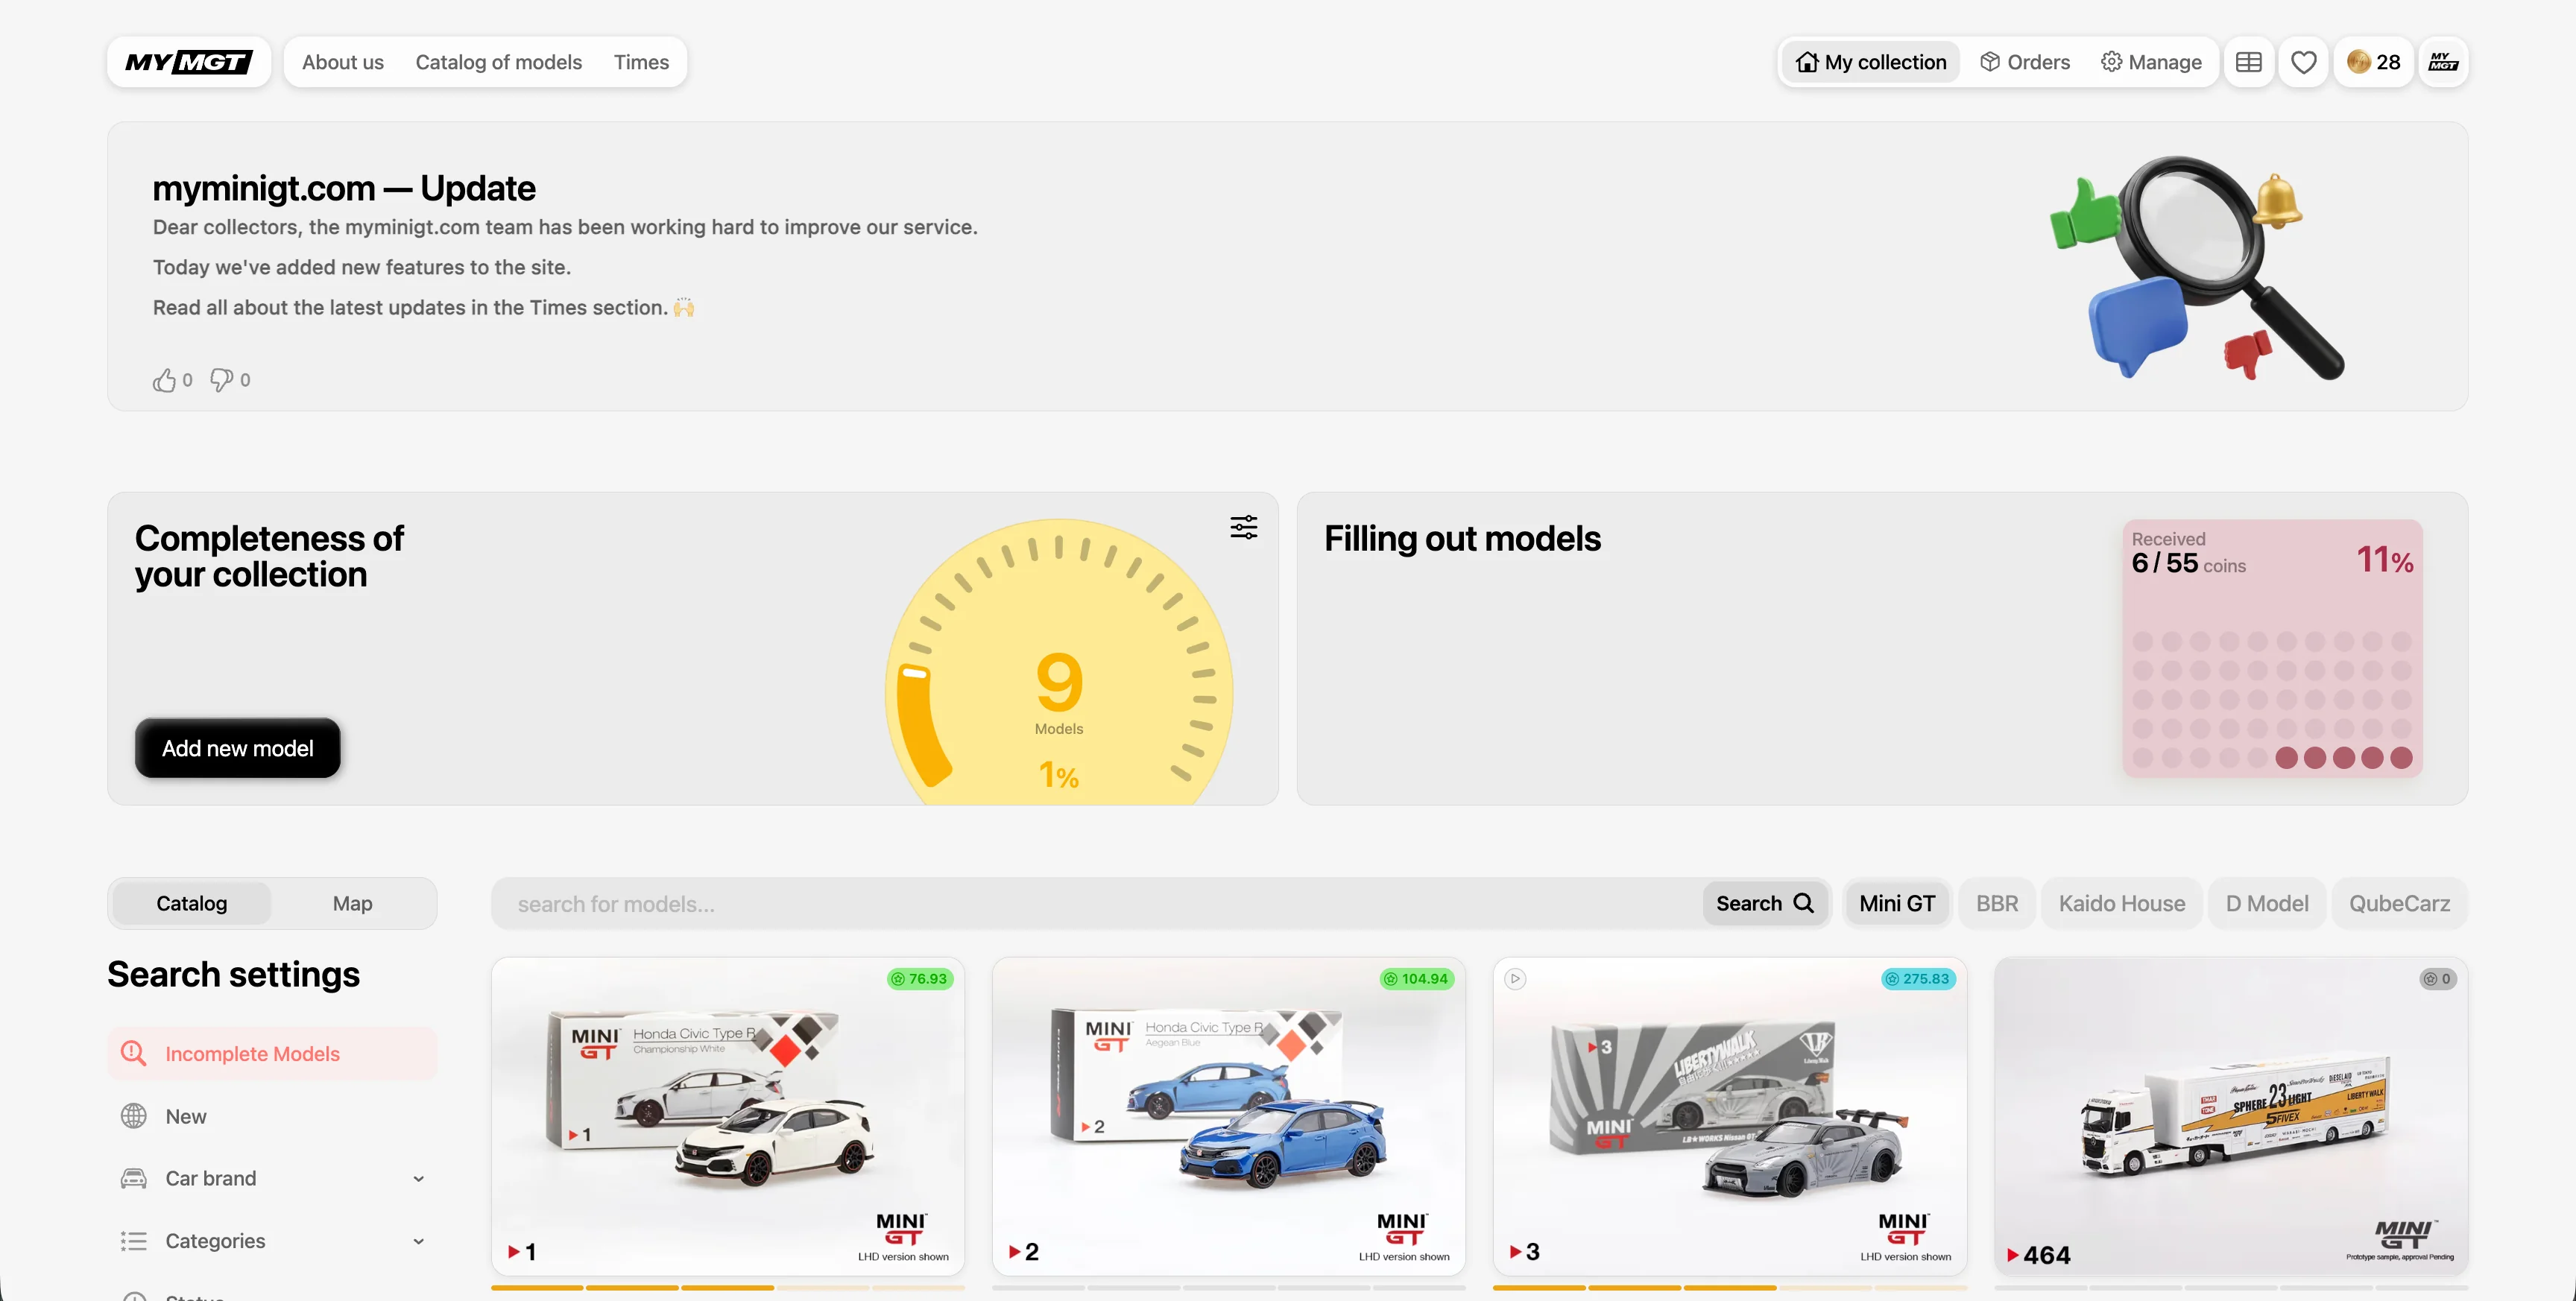Click model 1 filling progress bar
Image resolution: width=2576 pixels, height=1301 pixels.
tap(728, 1288)
